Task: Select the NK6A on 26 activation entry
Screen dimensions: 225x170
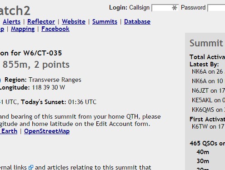Action: [x=208, y=72]
